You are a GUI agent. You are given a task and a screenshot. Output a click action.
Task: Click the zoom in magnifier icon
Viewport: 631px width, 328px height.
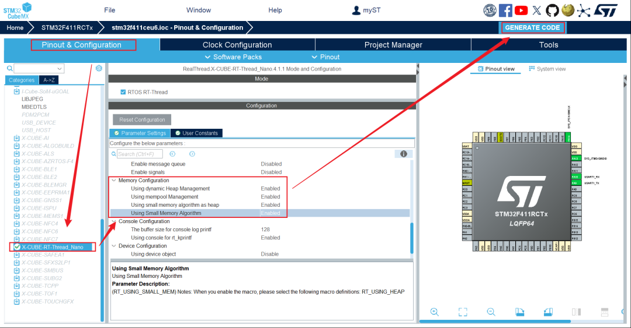(x=434, y=312)
